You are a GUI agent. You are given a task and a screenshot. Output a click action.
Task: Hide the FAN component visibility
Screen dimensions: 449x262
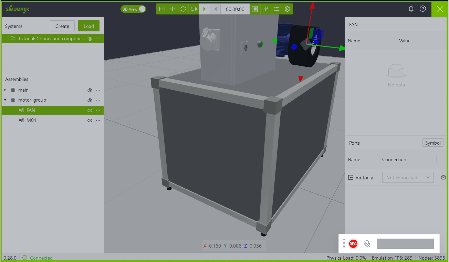[90, 111]
